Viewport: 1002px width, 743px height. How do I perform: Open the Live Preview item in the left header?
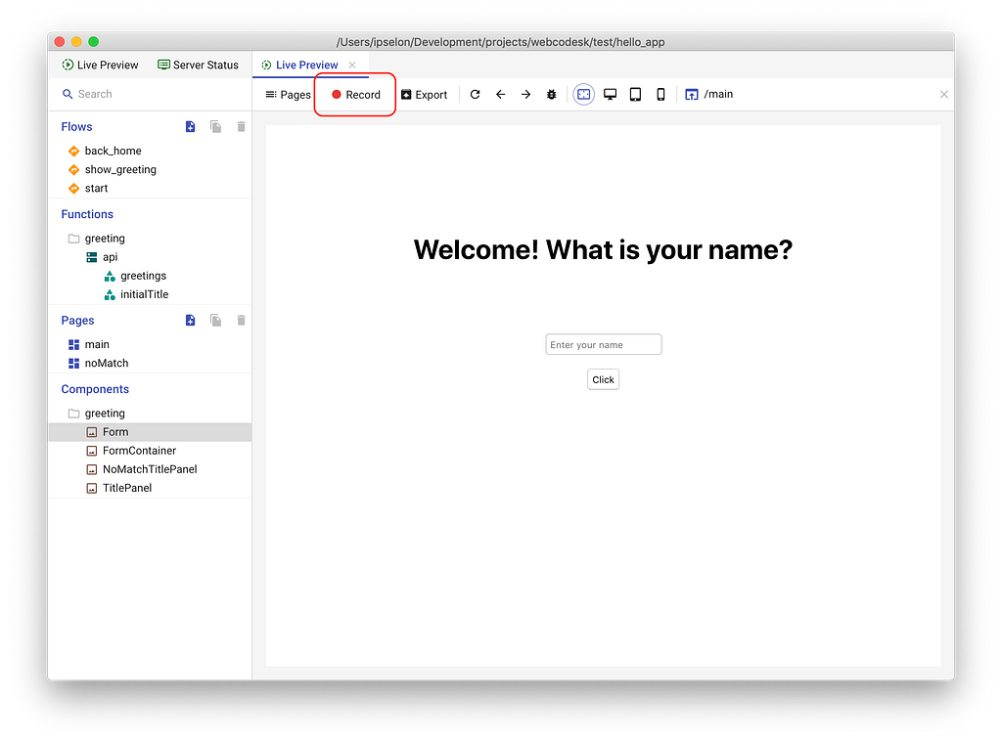point(101,66)
